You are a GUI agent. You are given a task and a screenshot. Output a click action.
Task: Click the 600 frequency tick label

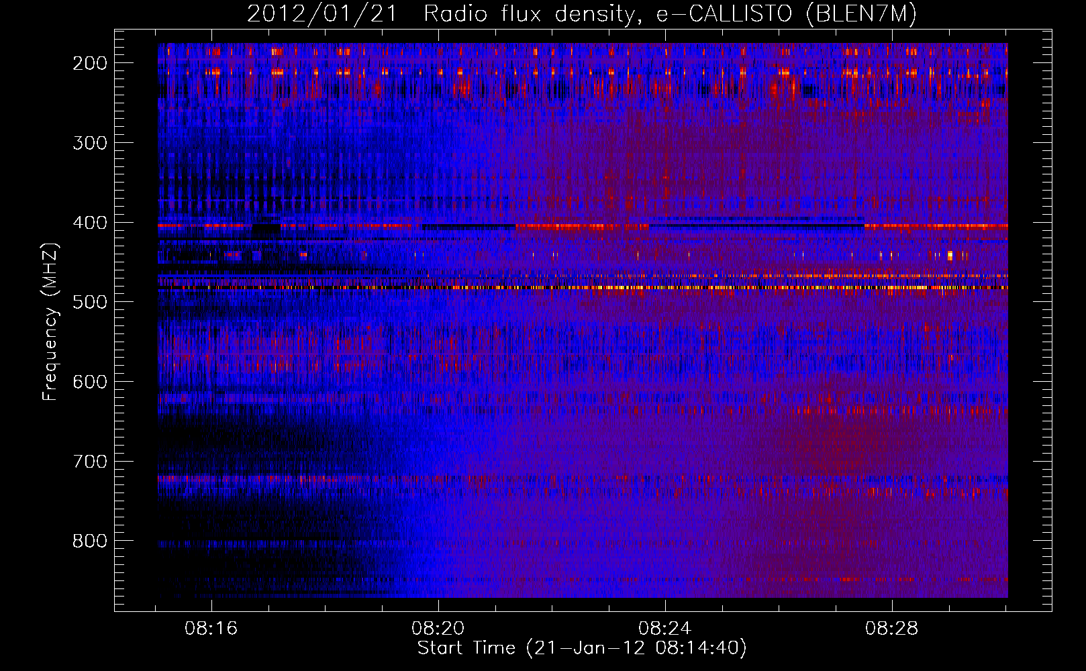pos(90,382)
